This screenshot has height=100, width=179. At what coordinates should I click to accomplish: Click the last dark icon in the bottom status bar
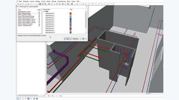point(37,99)
